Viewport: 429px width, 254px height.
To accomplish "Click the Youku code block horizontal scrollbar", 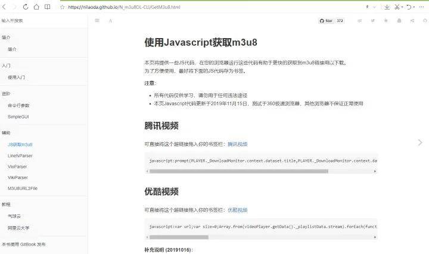I will click(x=179, y=237).
